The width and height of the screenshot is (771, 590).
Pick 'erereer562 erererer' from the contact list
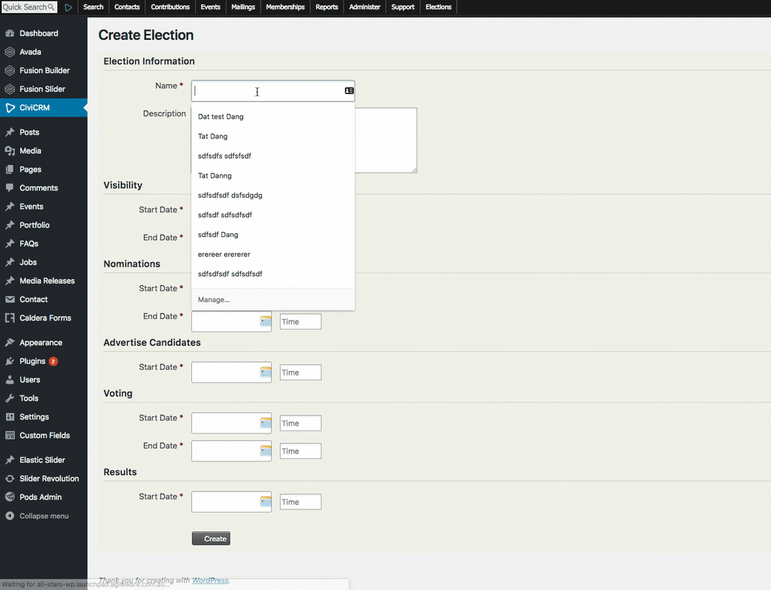click(224, 254)
